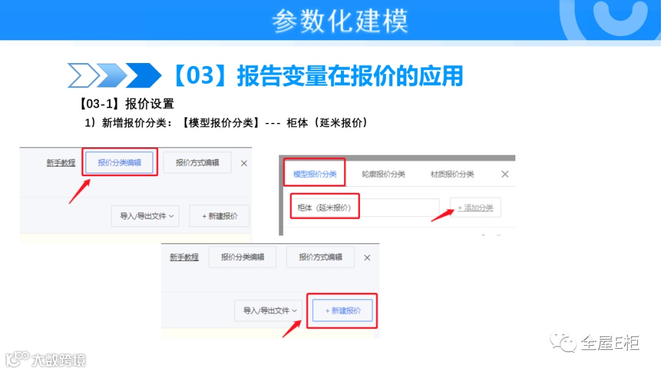Switch to the 模型报价分类 tab
The image size is (661, 372).
[315, 174]
